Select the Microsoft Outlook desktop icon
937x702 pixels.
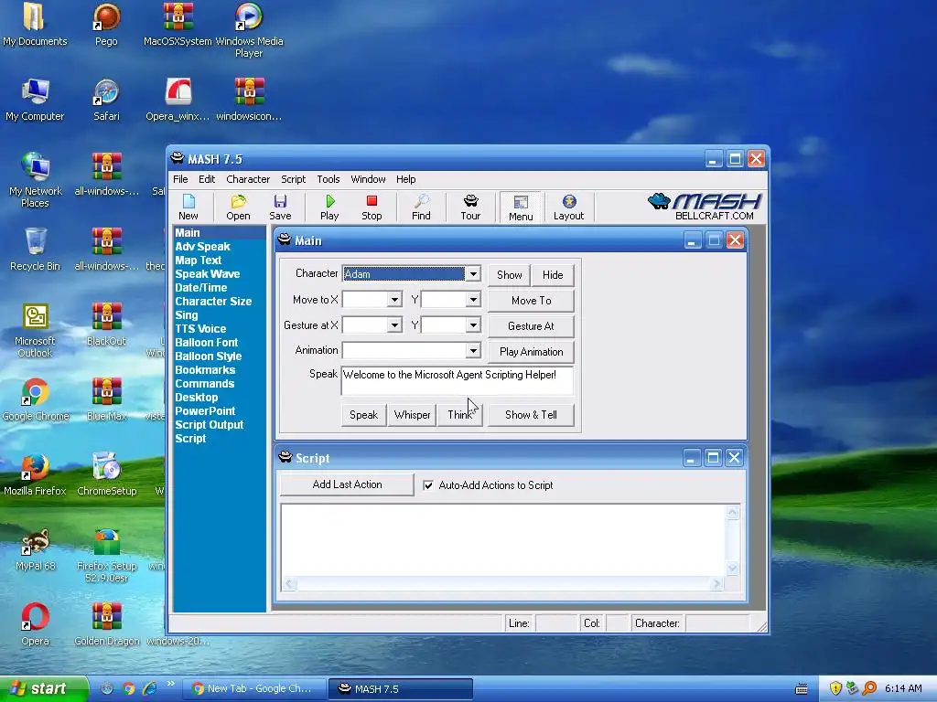point(35,331)
